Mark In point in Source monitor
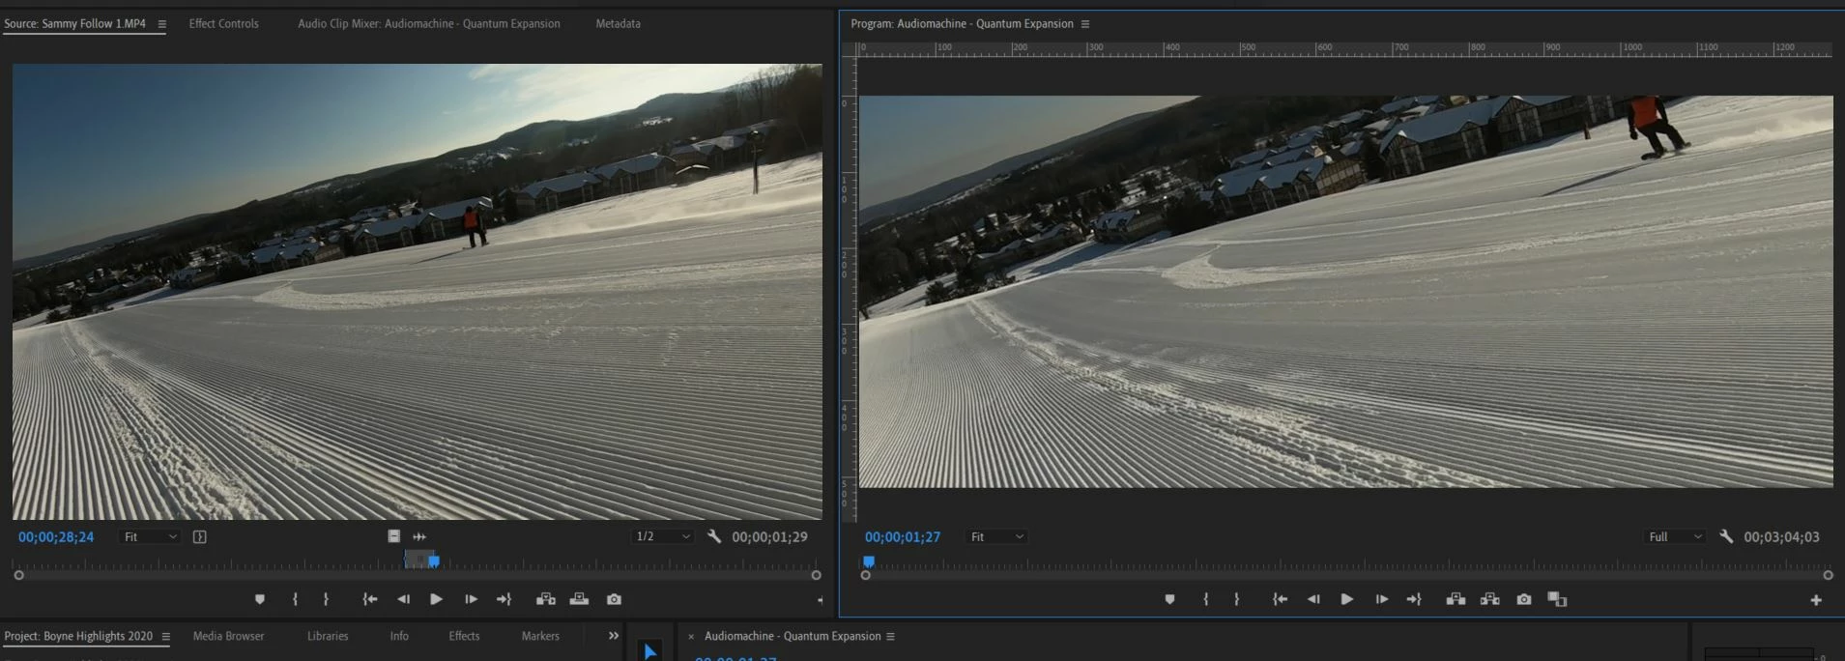Viewport: 1845px width, 661px height. (x=295, y=599)
